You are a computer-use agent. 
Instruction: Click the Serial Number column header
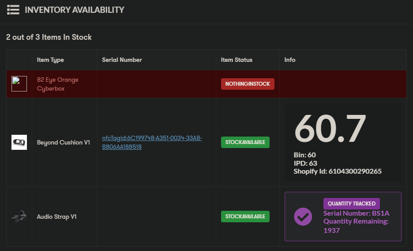(122, 60)
